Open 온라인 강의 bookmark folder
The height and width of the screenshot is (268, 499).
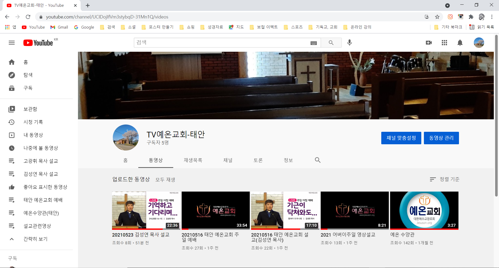pyautogui.click(x=357, y=27)
